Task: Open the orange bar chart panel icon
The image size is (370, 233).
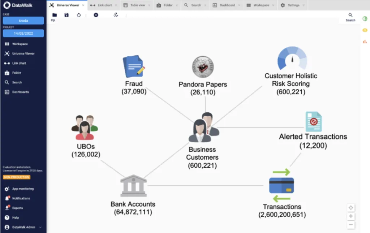Action: (365, 42)
